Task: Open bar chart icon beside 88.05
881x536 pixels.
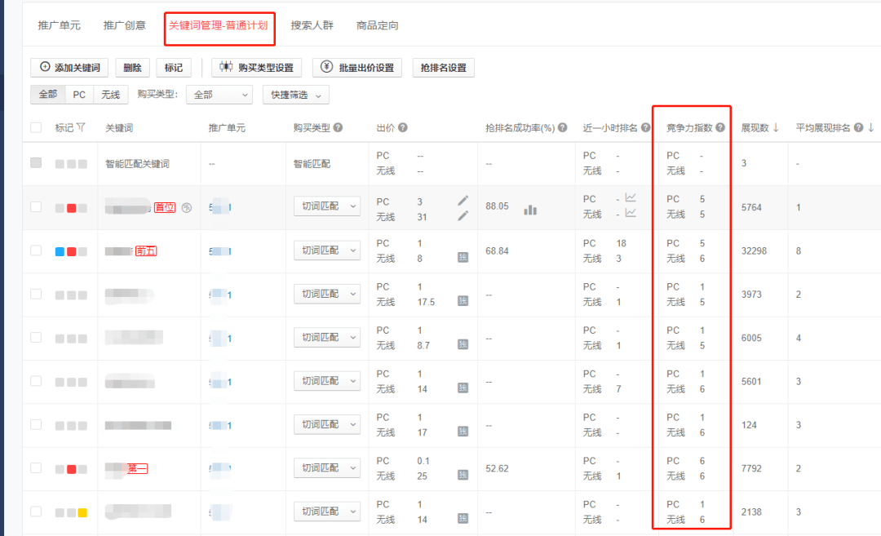Action: pyautogui.click(x=530, y=210)
